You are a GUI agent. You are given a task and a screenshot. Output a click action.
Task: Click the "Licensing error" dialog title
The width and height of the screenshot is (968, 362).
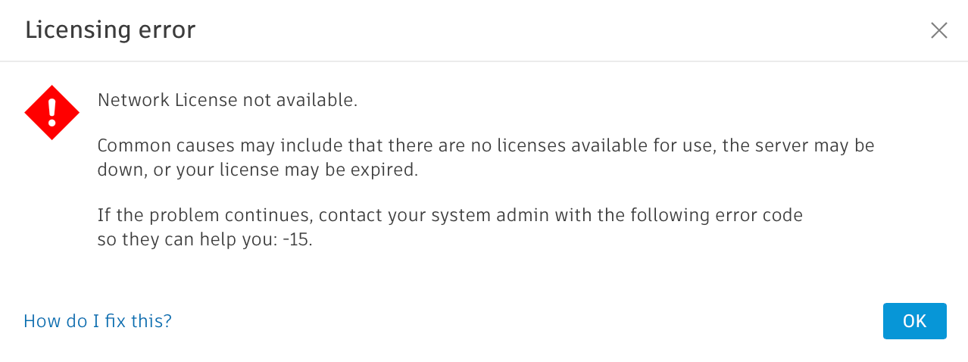pos(111,30)
